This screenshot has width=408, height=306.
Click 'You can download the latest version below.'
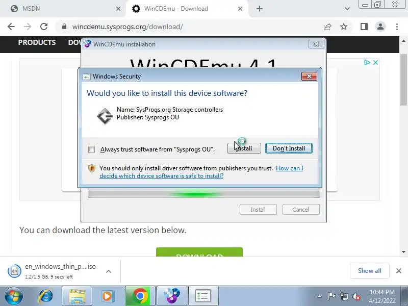point(103,230)
